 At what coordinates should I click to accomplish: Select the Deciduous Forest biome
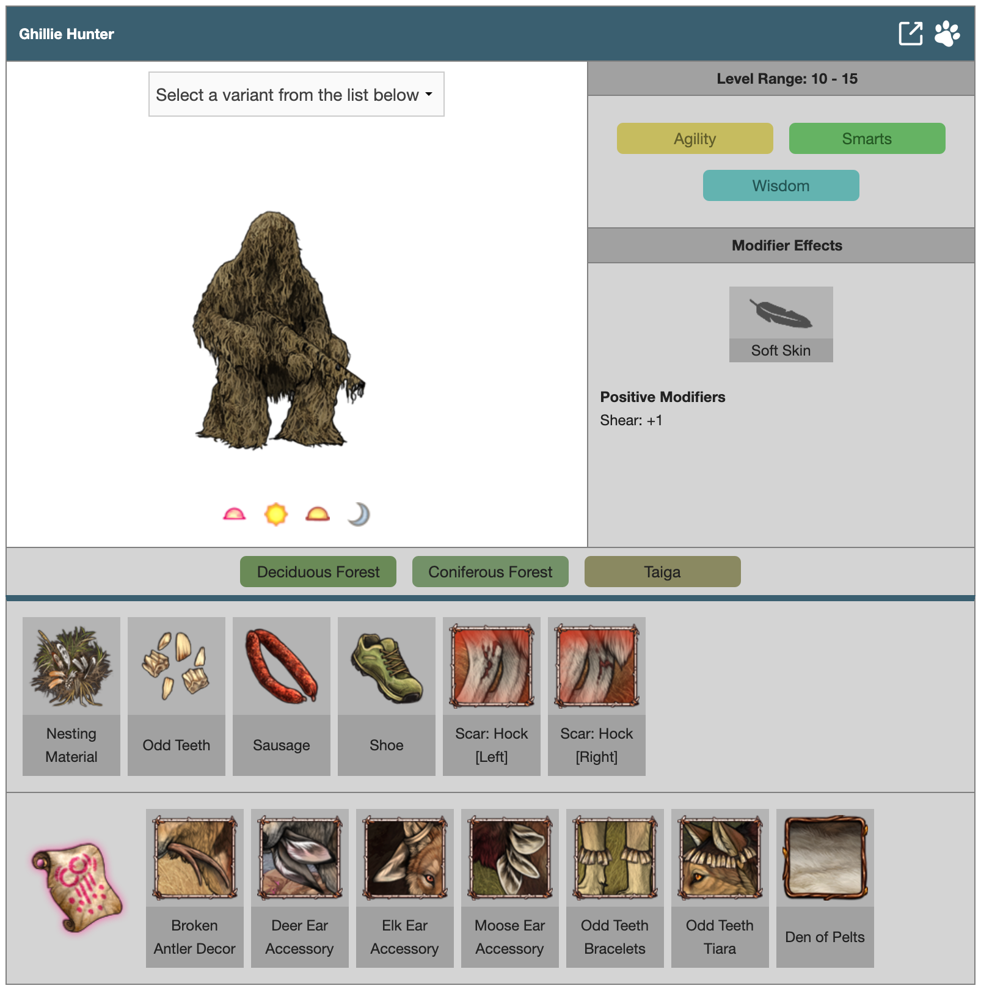click(318, 572)
